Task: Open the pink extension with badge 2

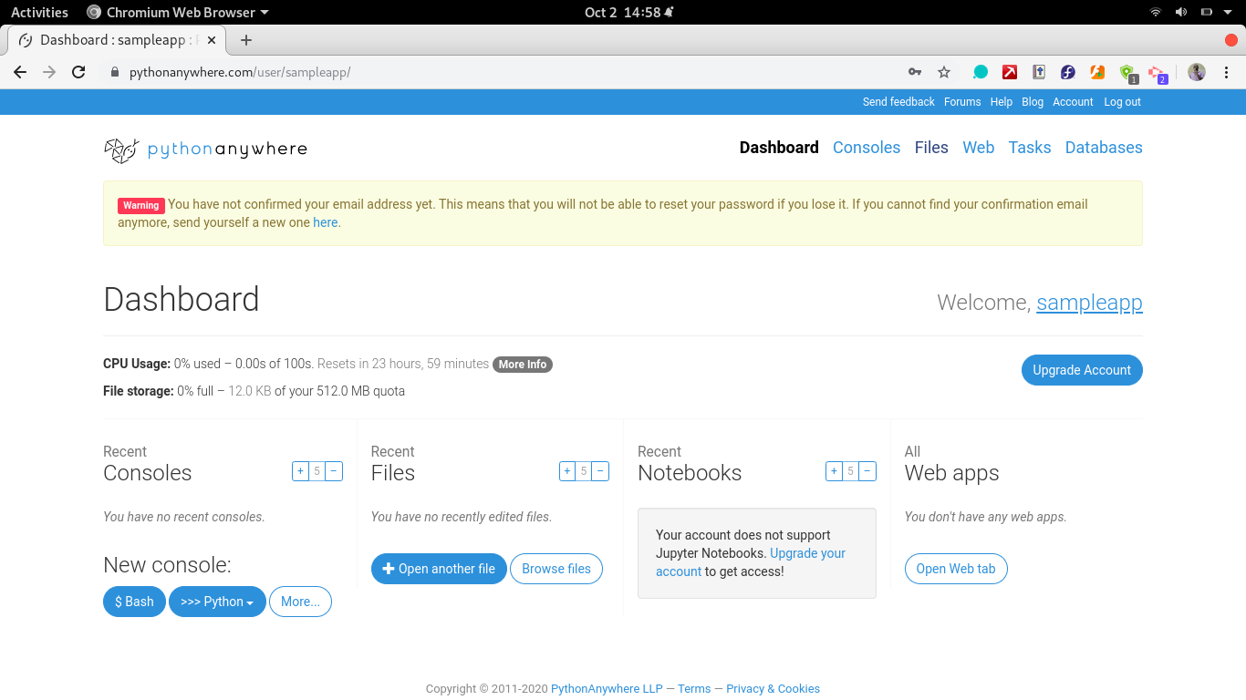Action: point(1158,73)
